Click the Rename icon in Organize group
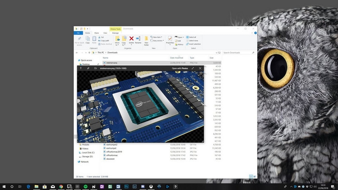 click(x=138, y=40)
